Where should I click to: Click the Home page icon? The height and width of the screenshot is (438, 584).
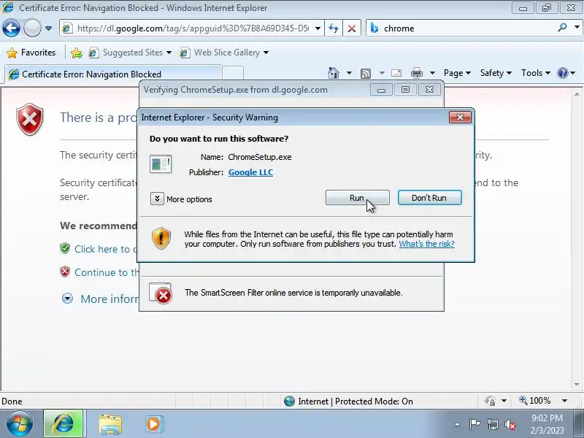[334, 72]
